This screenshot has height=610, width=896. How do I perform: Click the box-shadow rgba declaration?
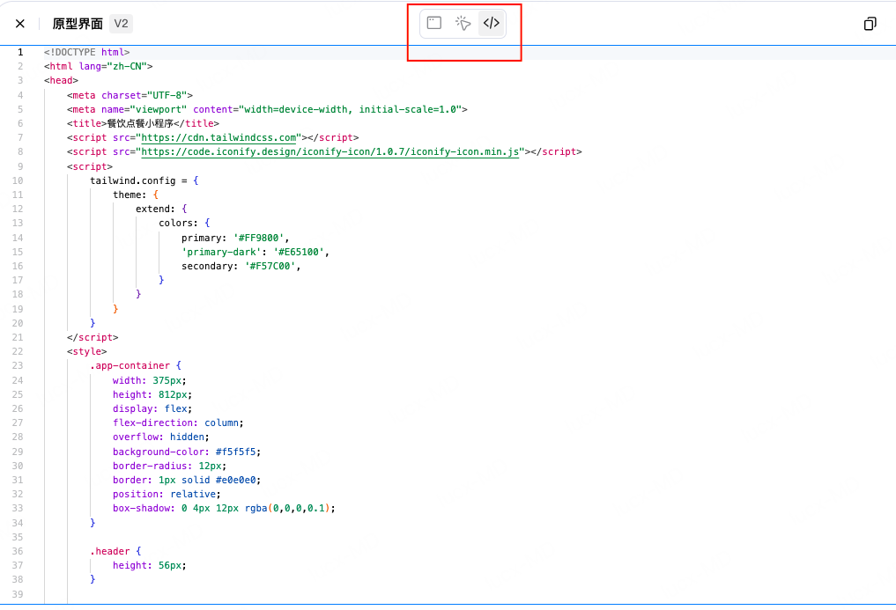coord(224,509)
